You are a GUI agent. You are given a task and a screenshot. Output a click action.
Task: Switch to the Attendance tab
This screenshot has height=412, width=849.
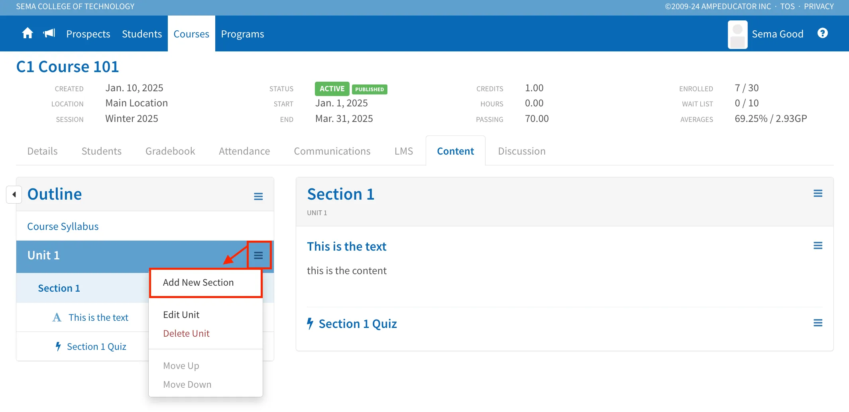(x=244, y=151)
